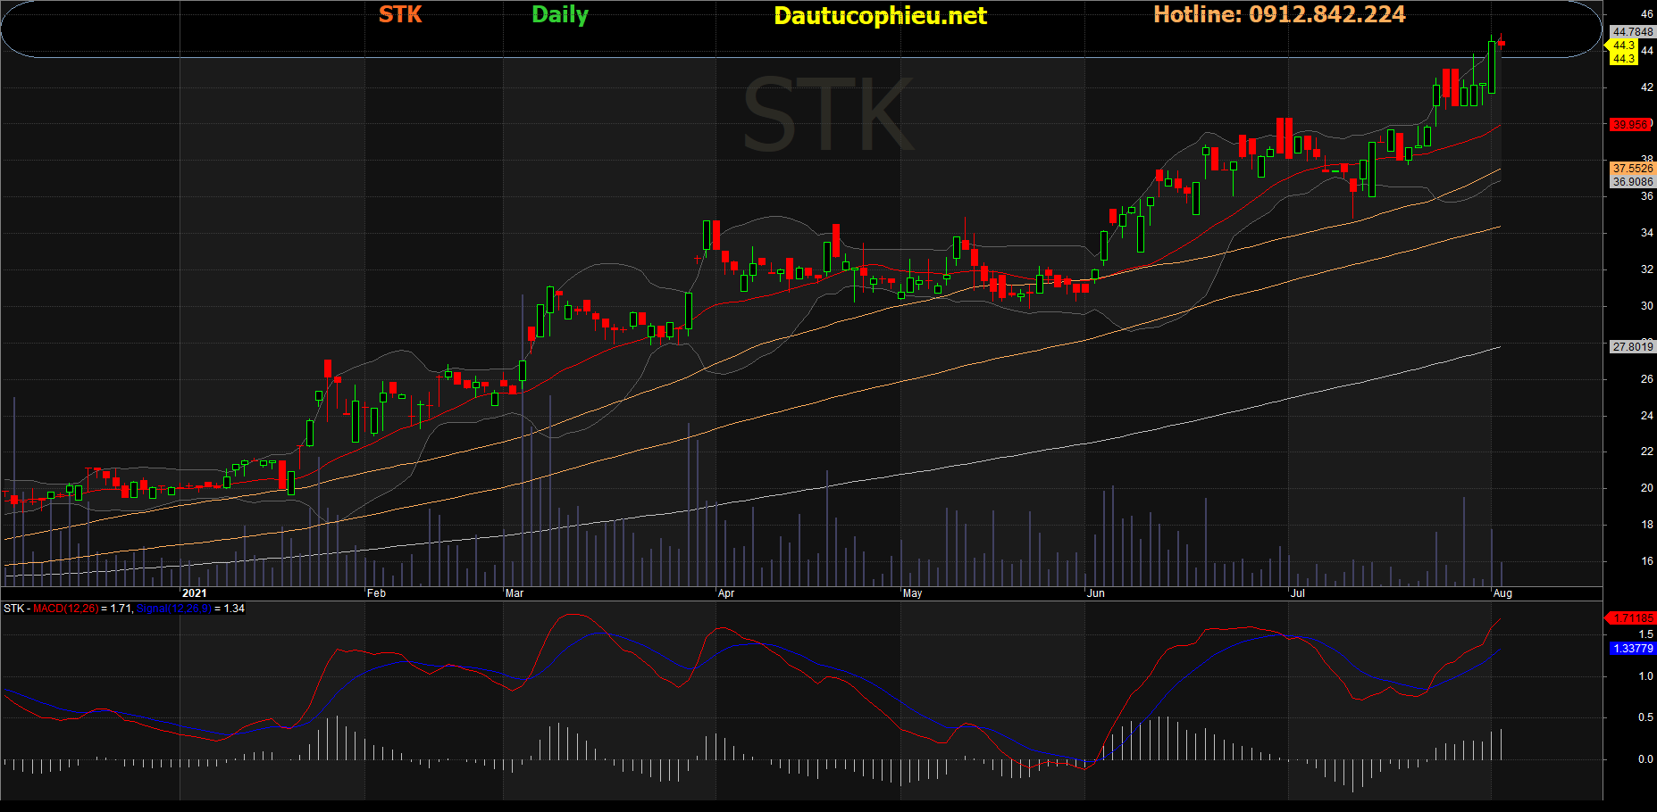
Task: Select the red 1.71185 MACD value tag
Action: click(1633, 617)
